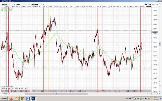Open the Add Study dropdown
Viewport: 162px width, 101px height.
click(x=6, y=94)
